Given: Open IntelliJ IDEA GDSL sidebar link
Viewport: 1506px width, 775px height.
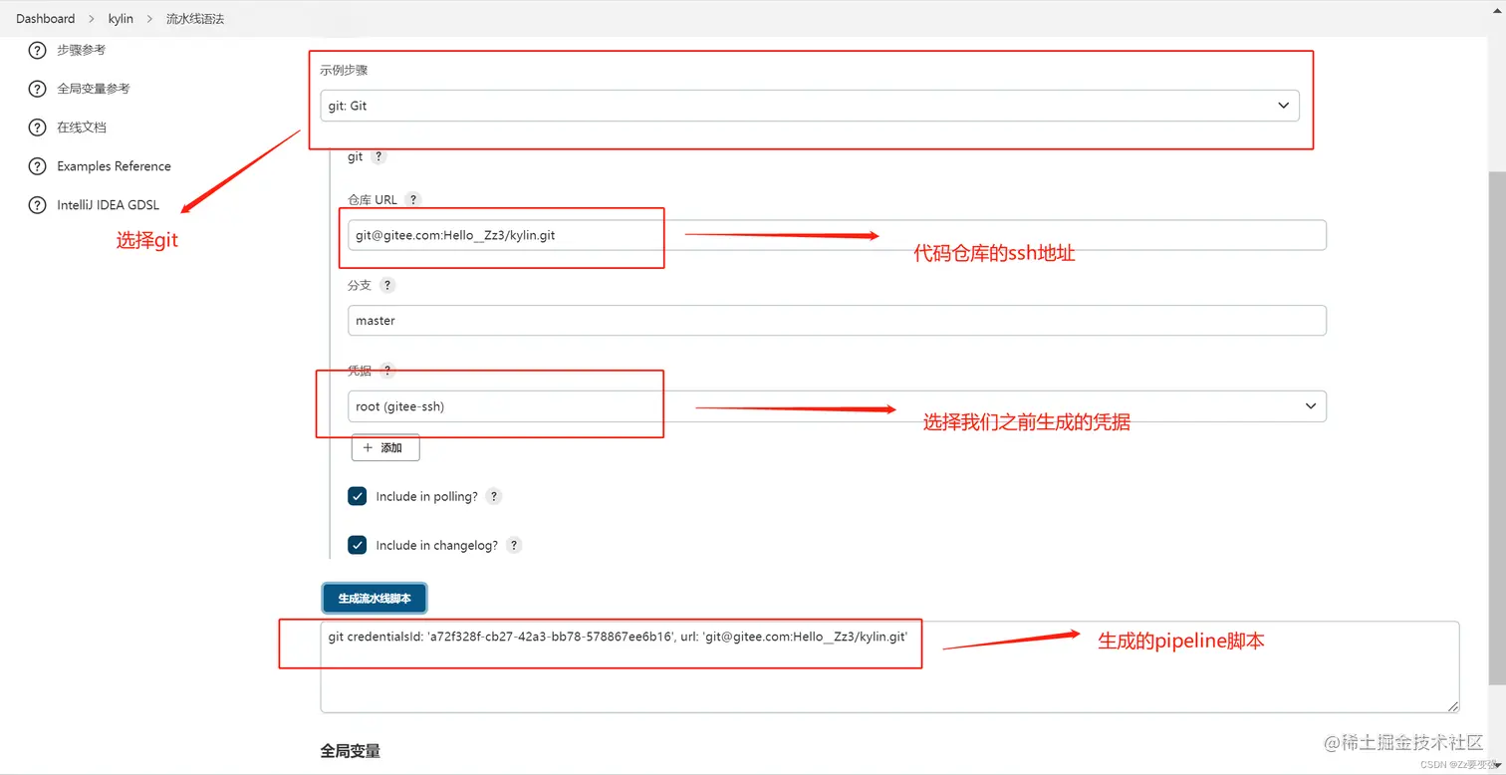Looking at the screenshot, I should [108, 205].
